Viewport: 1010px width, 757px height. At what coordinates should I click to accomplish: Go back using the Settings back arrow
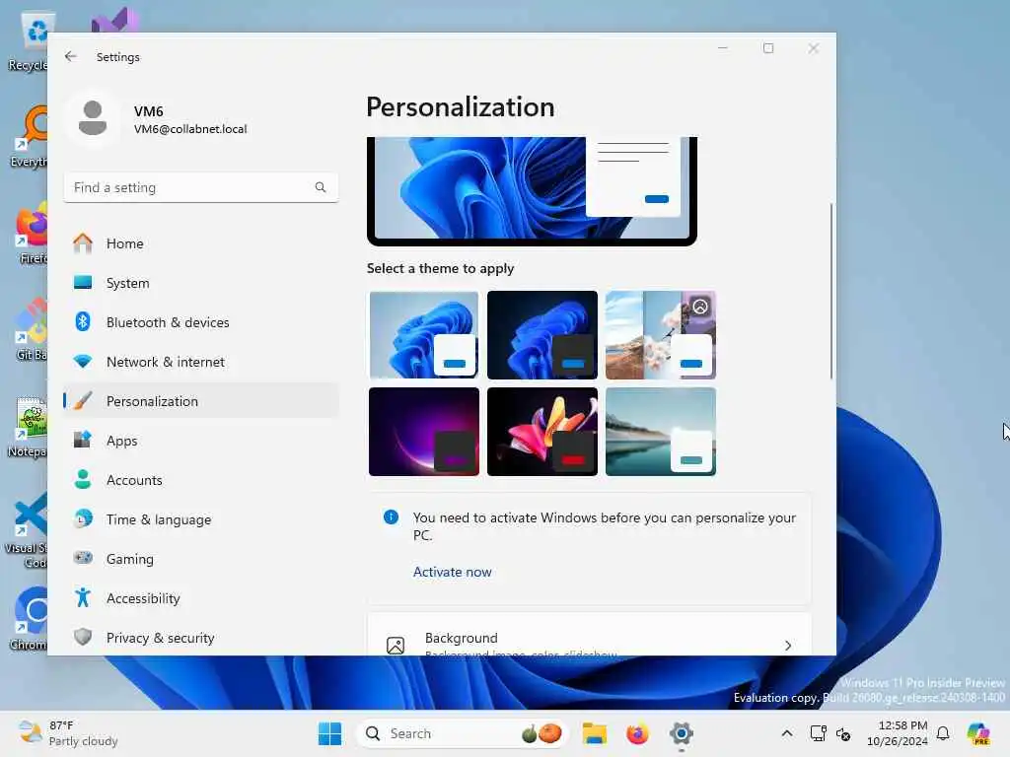(x=71, y=56)
